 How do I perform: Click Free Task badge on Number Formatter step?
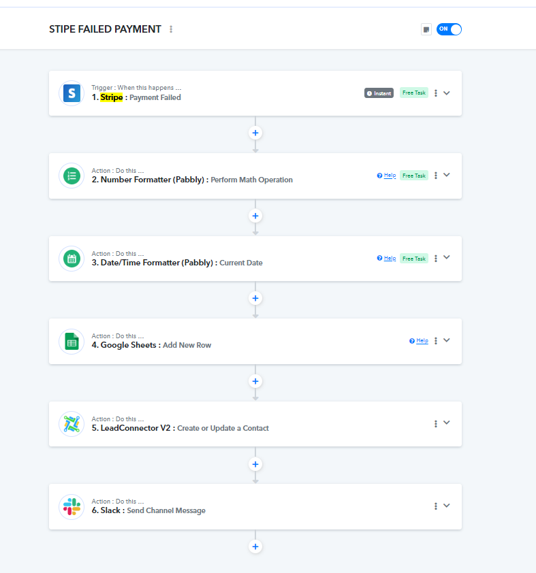(414, 176)
